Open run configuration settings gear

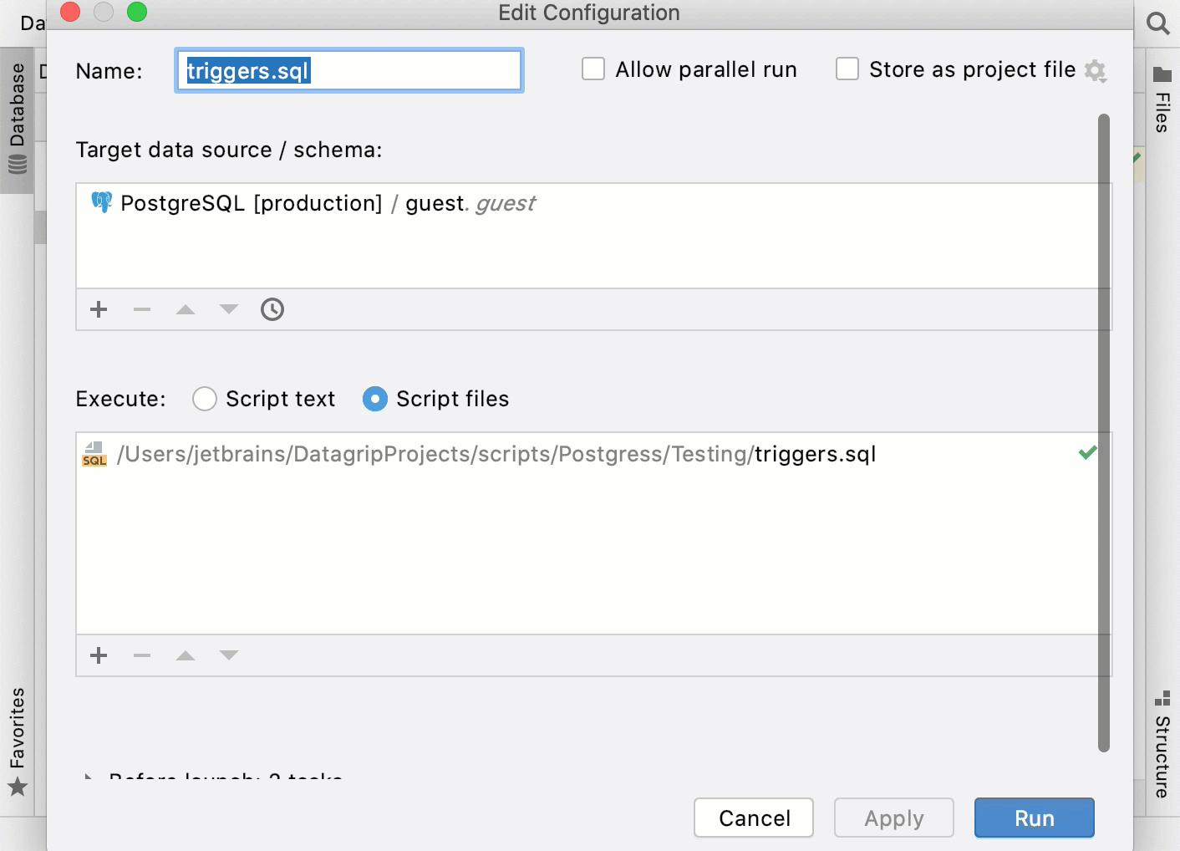(1096, 71)
